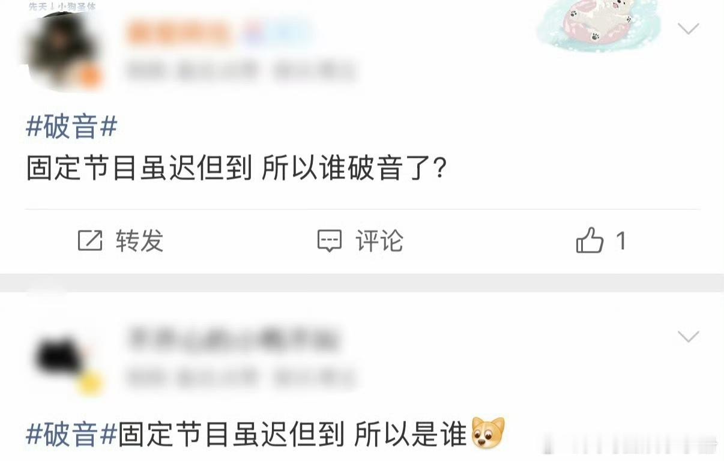Open #破音# hashtag in first post
724x461 pixels.
71,127
